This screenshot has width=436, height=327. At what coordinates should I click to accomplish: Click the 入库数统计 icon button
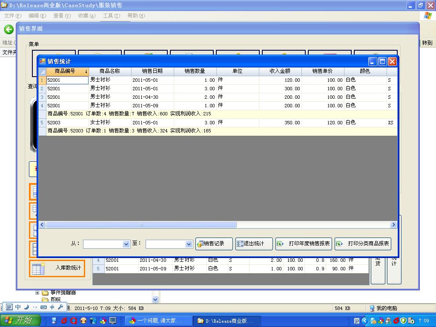(x=38, y=268)
